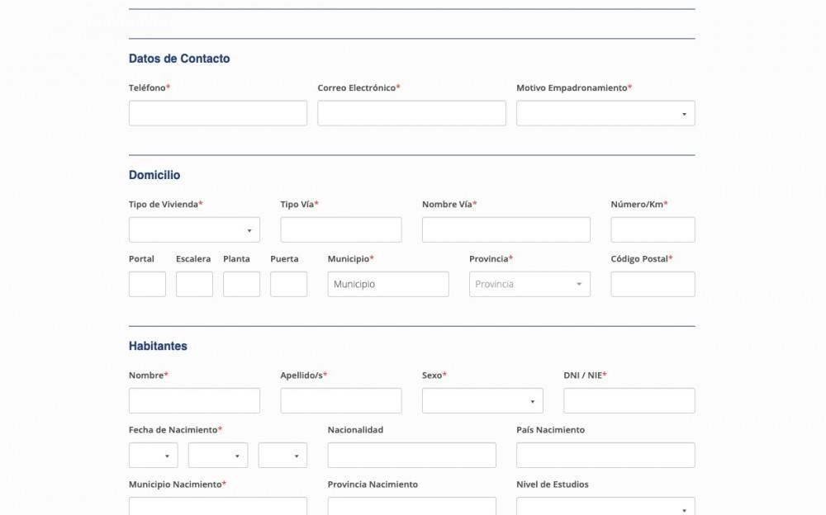Open the Provincia dropdown in Domicilio
This screenshot has height=515, width=826.
point(529,284)
